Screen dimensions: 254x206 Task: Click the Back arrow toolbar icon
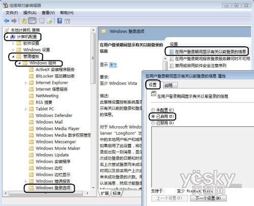tap(7, 21)
